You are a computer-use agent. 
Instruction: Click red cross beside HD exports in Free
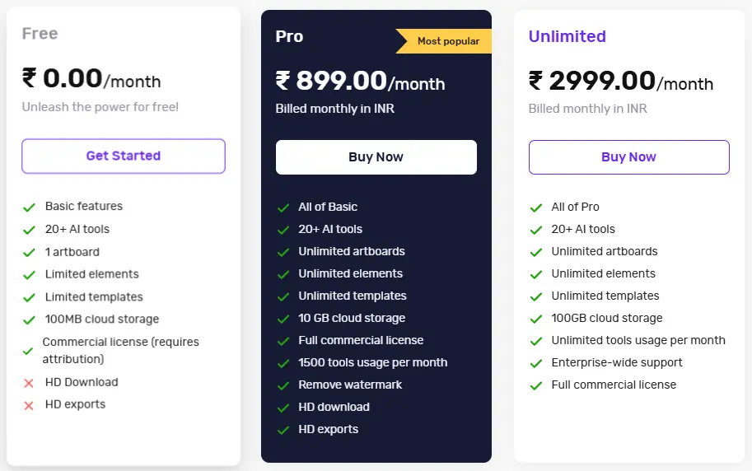point(29,405)
